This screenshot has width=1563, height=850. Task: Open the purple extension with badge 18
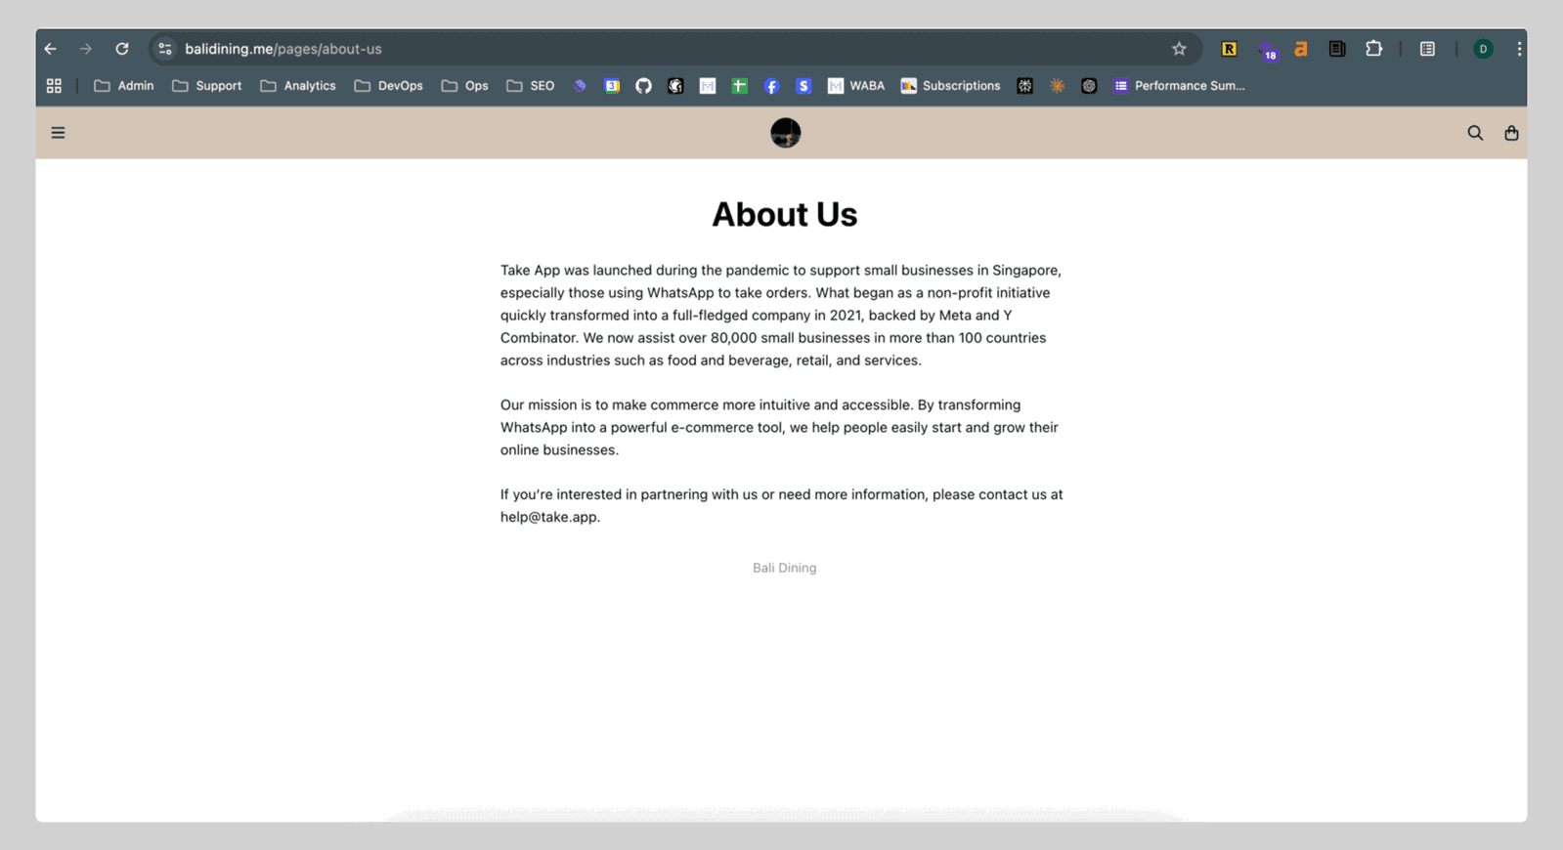(1268, 51)
